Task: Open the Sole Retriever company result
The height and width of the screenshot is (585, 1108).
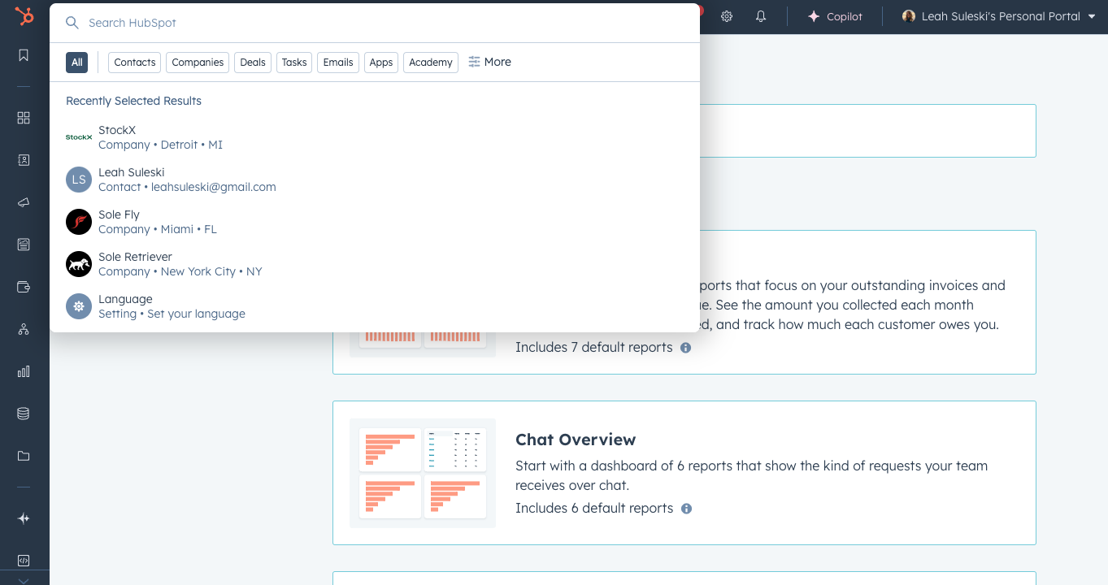Action: click(375, 264)
